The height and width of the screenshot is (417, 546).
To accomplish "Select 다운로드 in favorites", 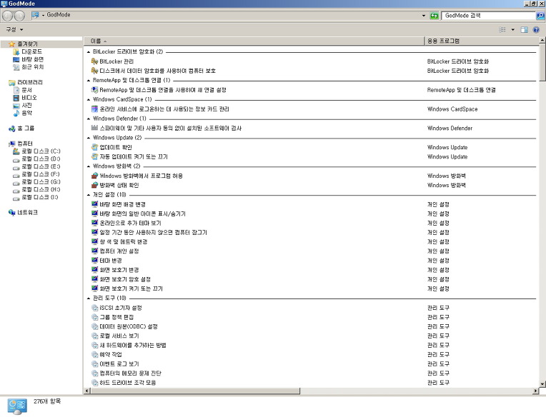I will click(31, 51).
